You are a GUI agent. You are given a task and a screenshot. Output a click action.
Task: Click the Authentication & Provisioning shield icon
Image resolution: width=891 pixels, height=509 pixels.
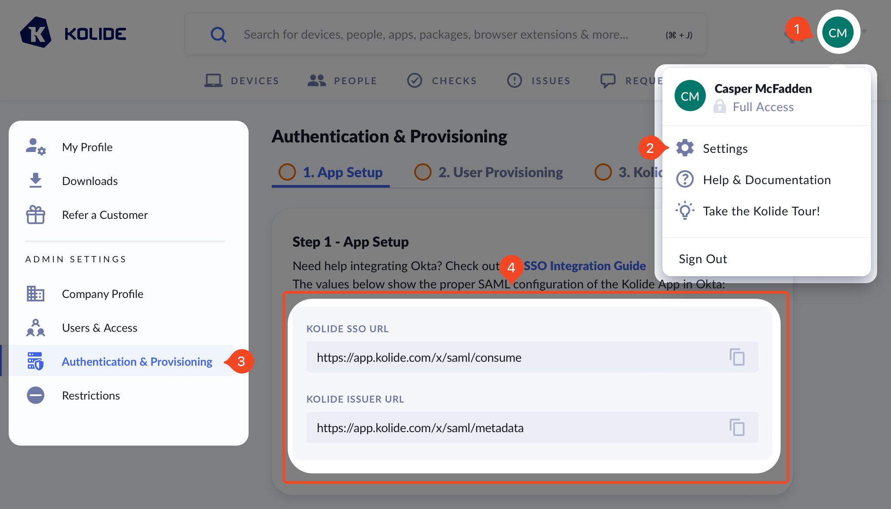[36, 361]
